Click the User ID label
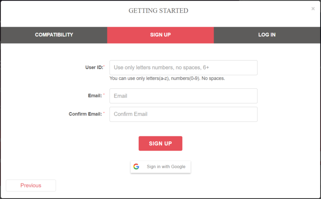Screen dimensions: 321x199 (94, 67)
